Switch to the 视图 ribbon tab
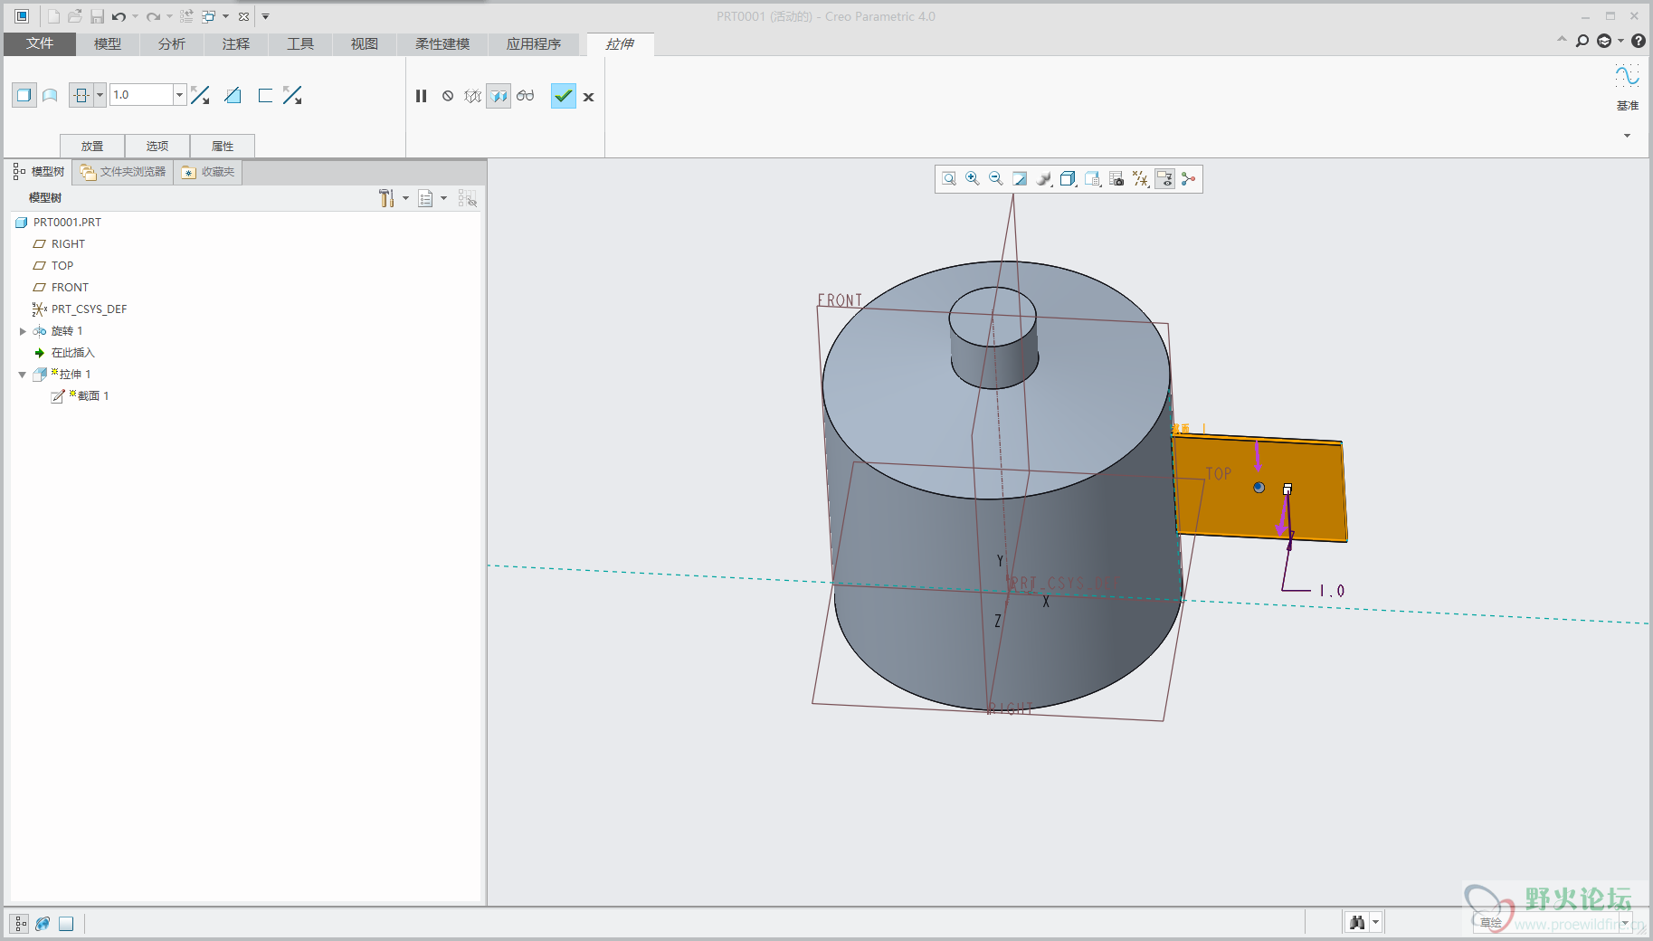1653x941 pixels. click(x=365, y=43)
